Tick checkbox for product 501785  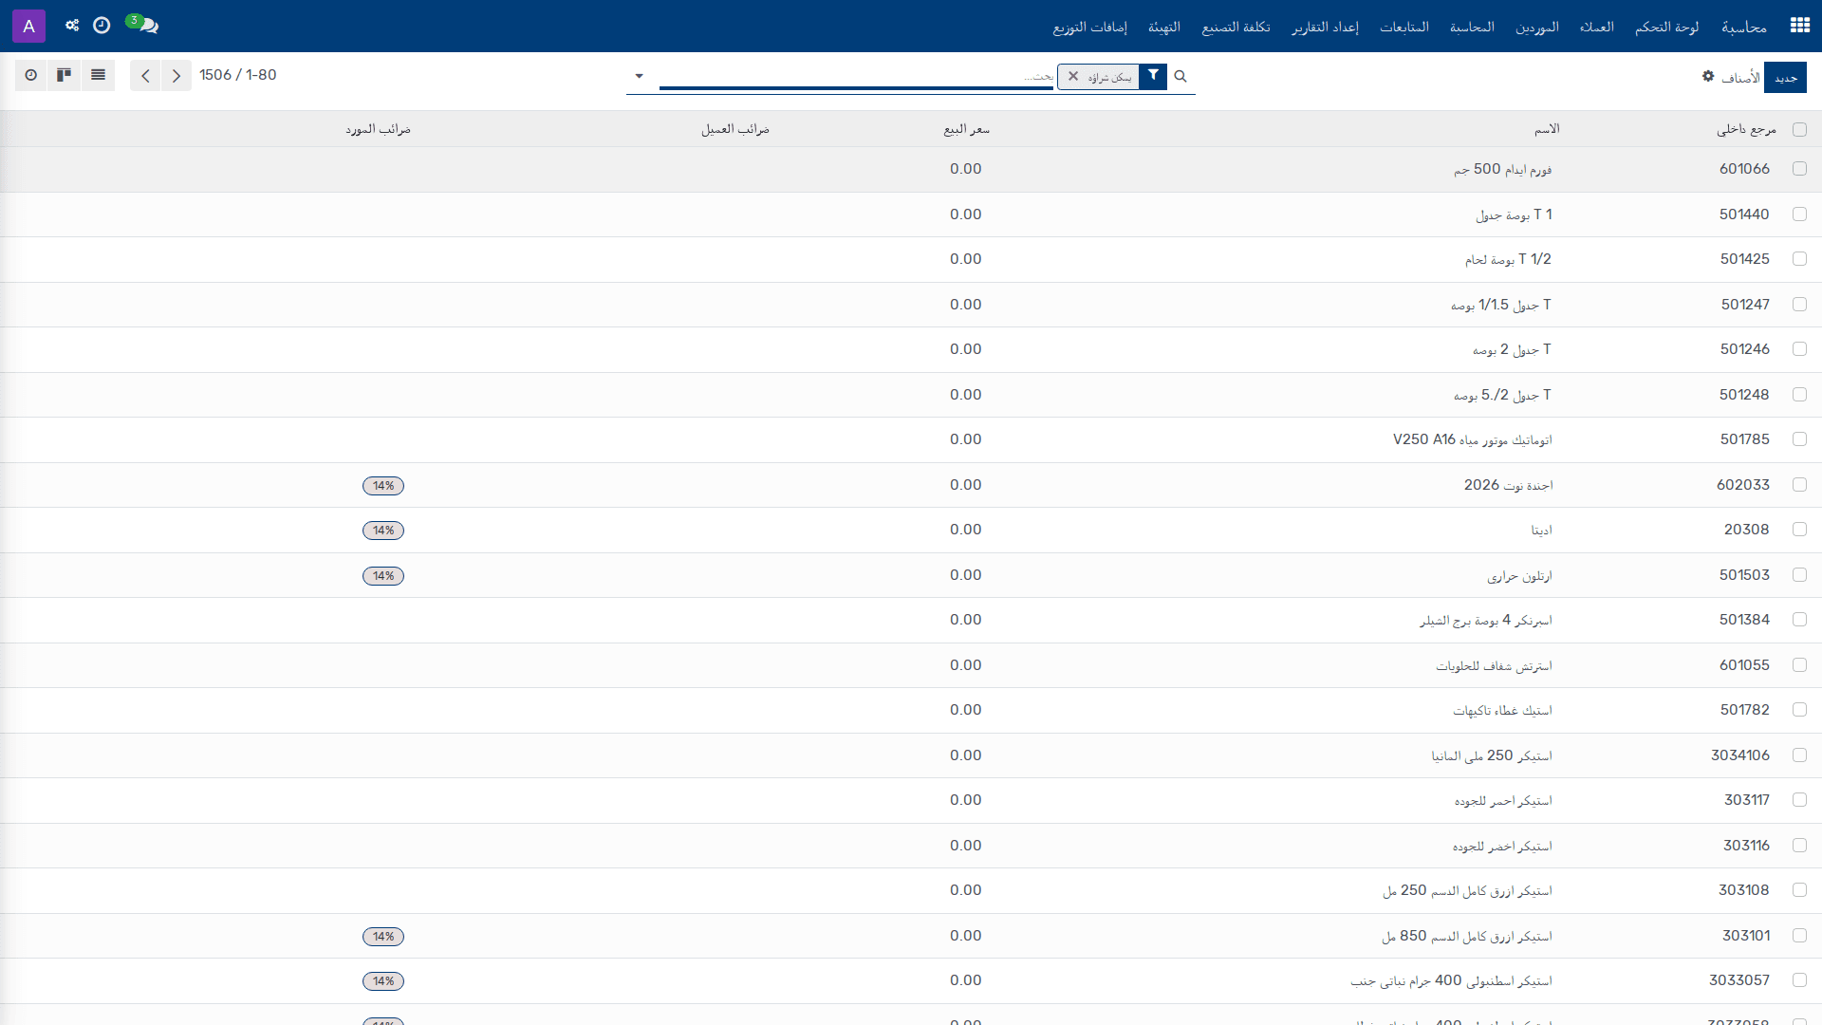(1799, 439)
